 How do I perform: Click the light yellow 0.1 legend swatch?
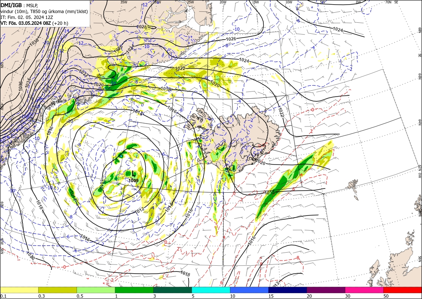click(19, 290)
